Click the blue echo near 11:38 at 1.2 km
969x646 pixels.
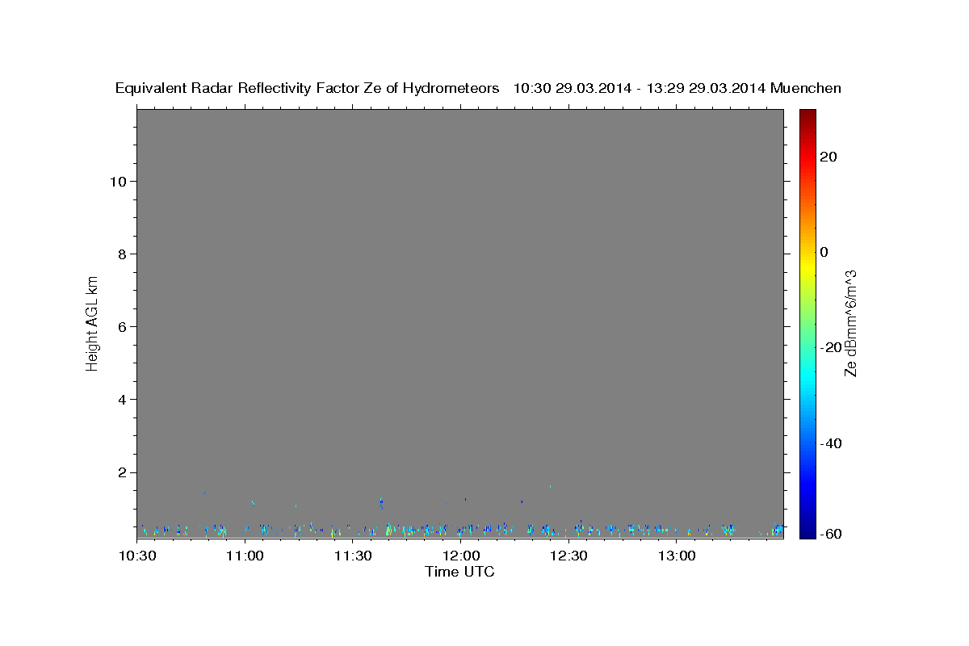(x=381, y=502)
